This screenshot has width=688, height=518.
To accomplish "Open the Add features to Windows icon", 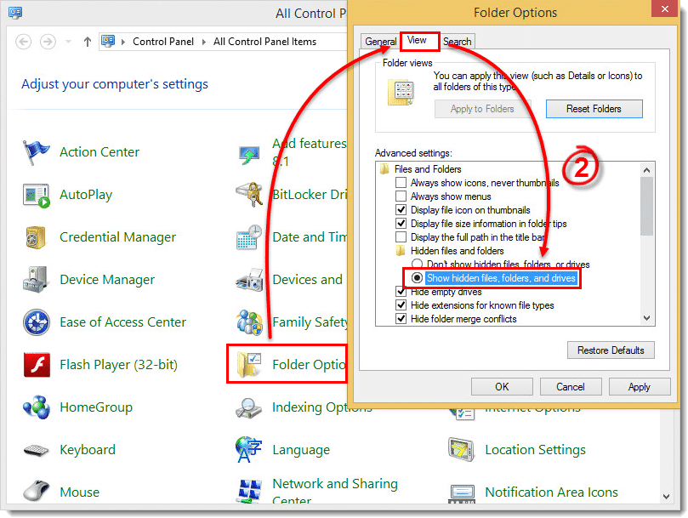I will pos(249,155).
